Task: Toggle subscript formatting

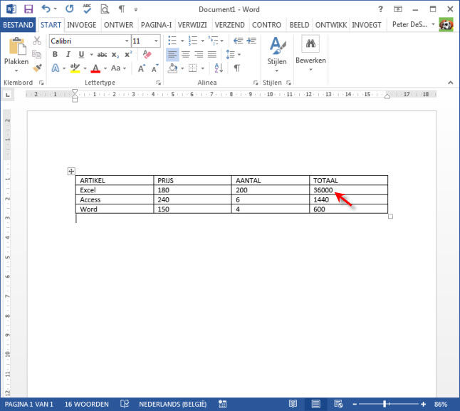Action: coord(115,55)
